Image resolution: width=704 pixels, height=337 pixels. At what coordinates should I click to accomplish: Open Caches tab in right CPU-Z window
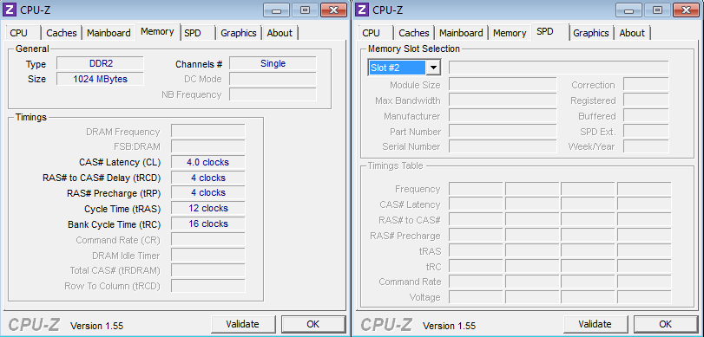[x=414, y=33]
